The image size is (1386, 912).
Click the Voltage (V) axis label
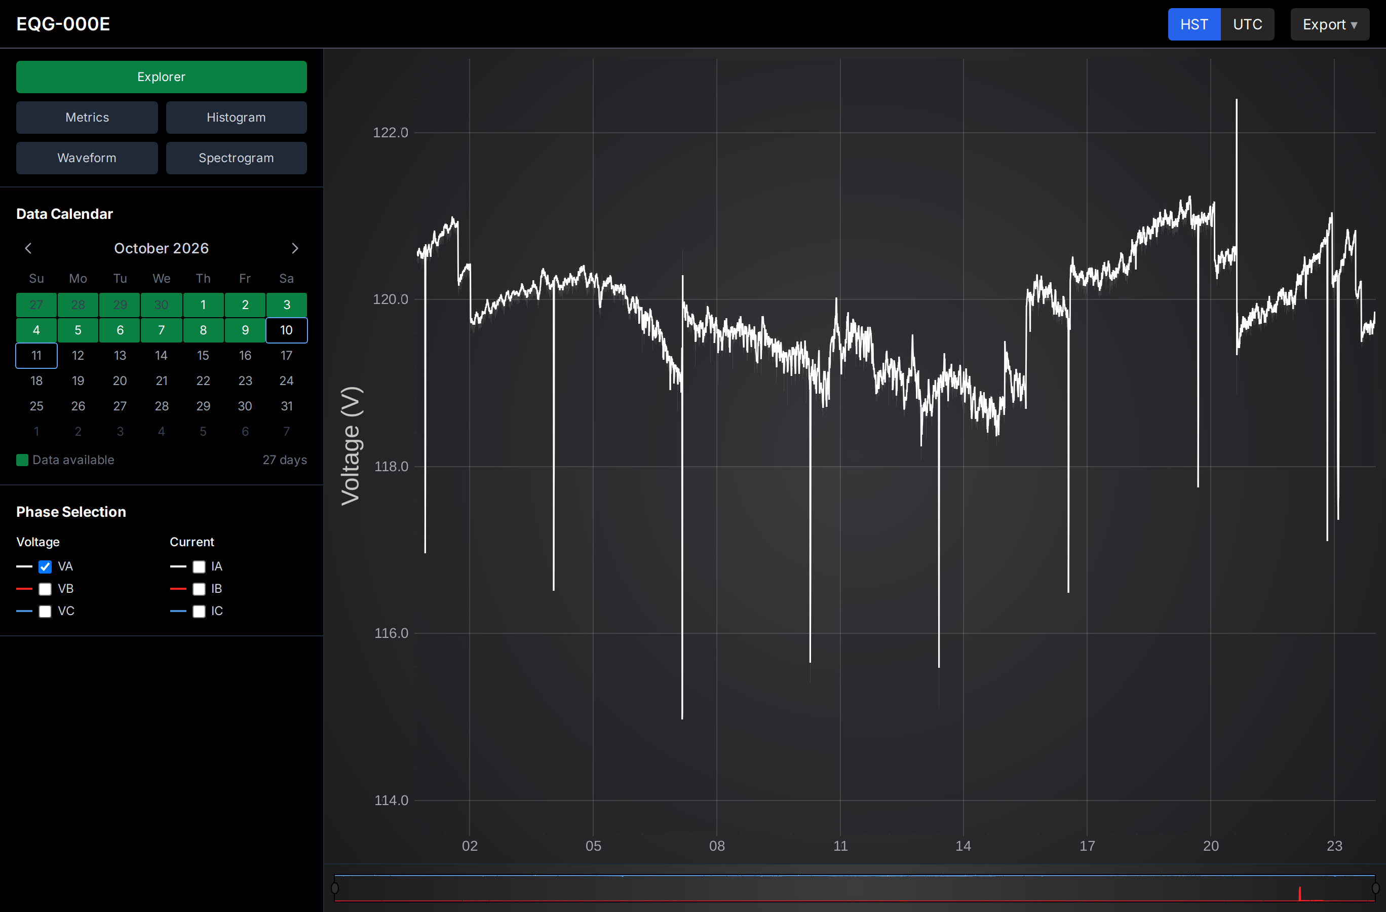click(351, 446)
